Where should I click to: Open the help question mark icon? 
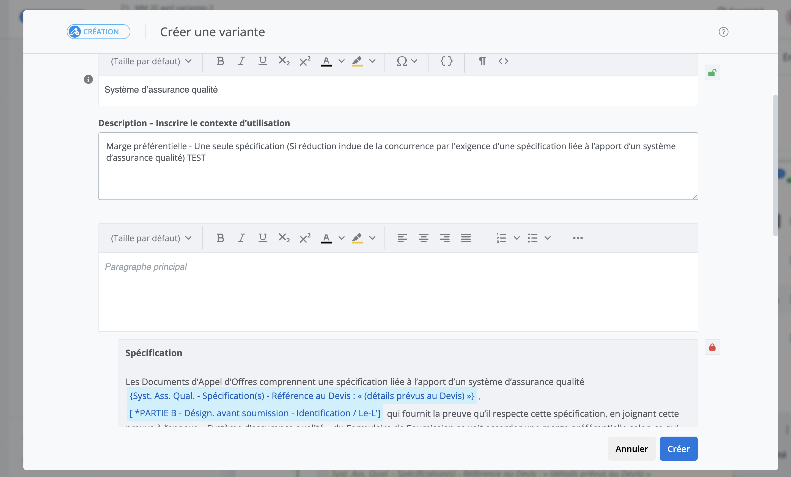coord(723,32)
